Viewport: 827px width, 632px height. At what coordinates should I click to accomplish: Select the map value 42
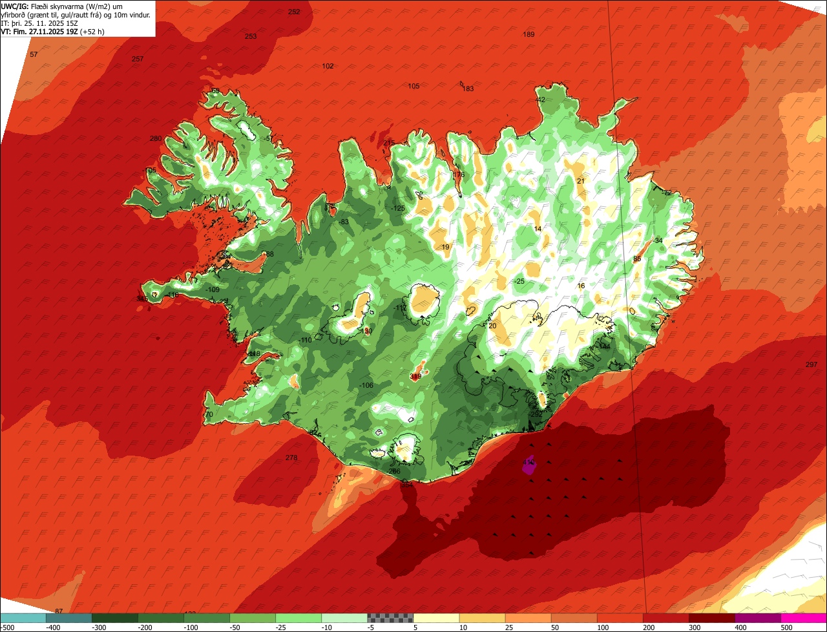(541, 100)
